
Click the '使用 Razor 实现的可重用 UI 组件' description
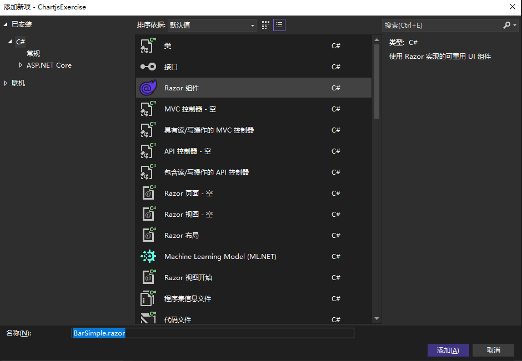coord(440,57)
